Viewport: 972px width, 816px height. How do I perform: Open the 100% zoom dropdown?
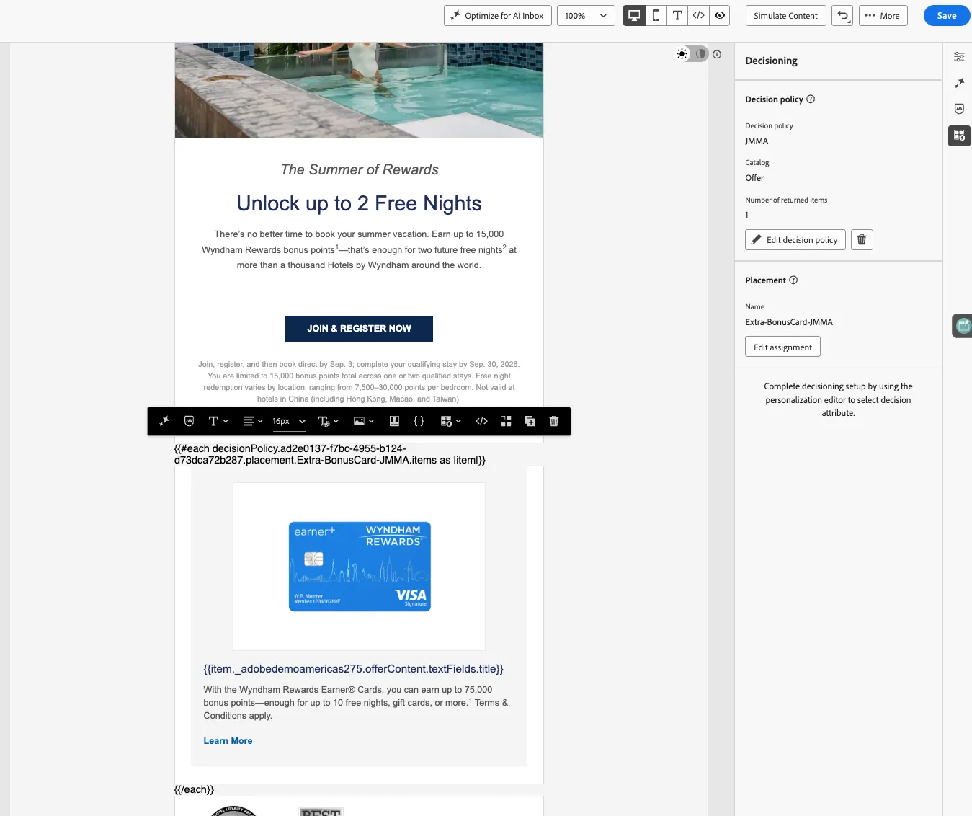586,16
